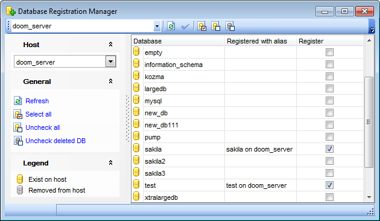Click the yellow Exist on host legend icon

click(x=20, y=179)
